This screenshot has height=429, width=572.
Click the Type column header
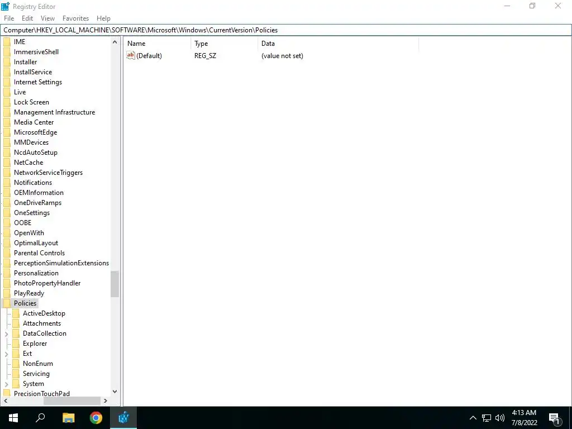click(224, 44)
